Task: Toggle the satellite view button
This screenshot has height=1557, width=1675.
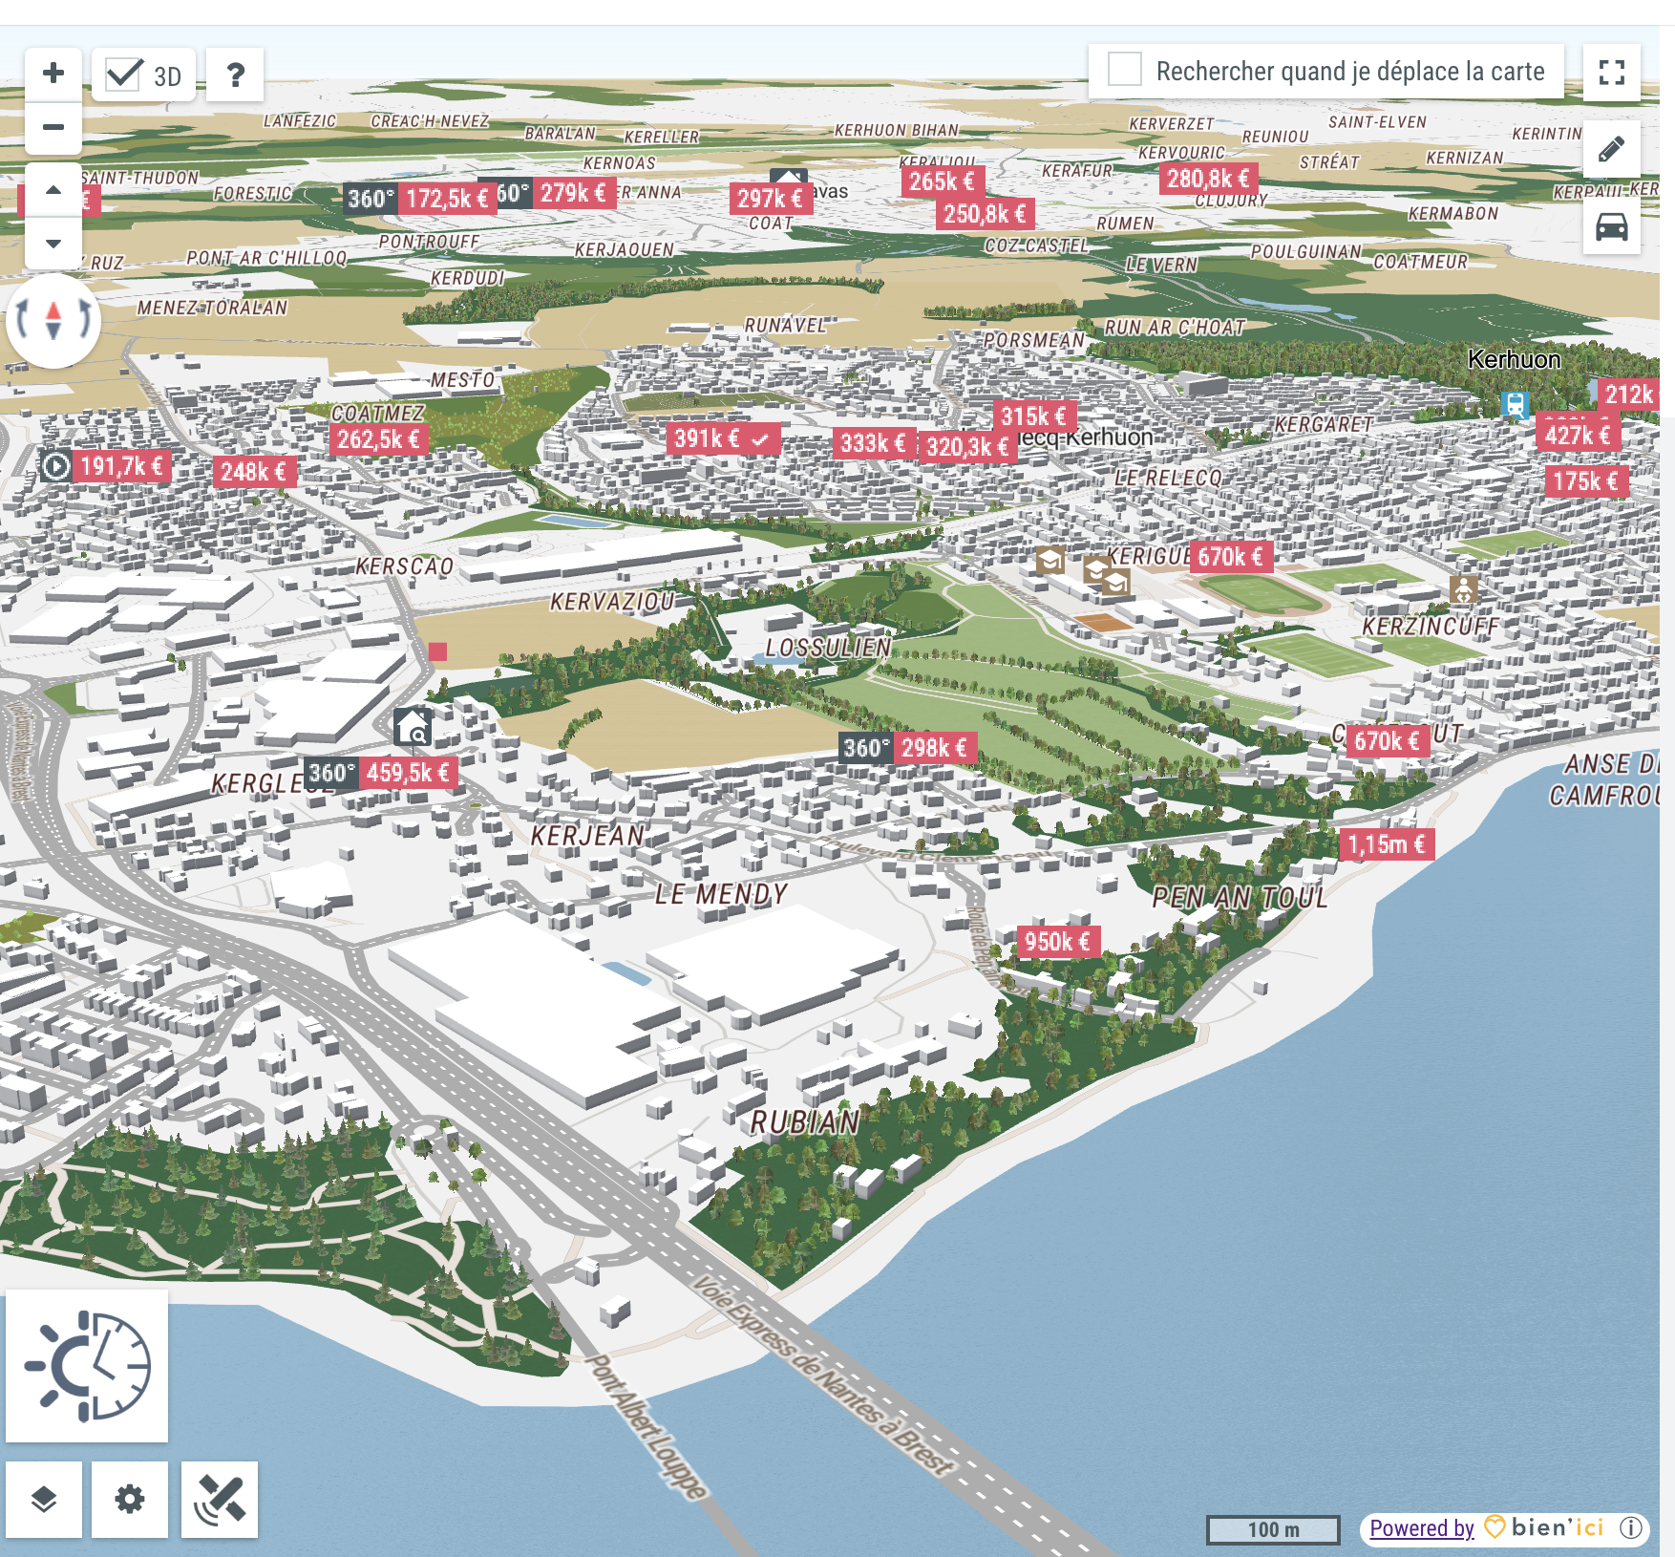Action: [220, 1499]
